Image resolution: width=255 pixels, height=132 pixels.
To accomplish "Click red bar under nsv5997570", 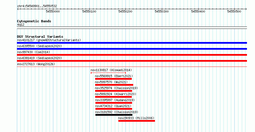I will (114, 85).
